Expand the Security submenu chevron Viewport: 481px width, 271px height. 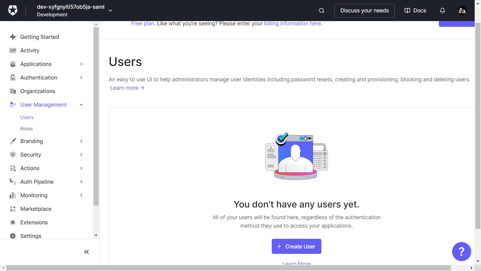point(81,155)
